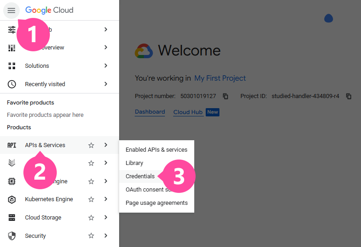Toggle the Cloud Storage favorite star
Image resolution: width=361 pixels, height=247 pixels.
[91, 218]
